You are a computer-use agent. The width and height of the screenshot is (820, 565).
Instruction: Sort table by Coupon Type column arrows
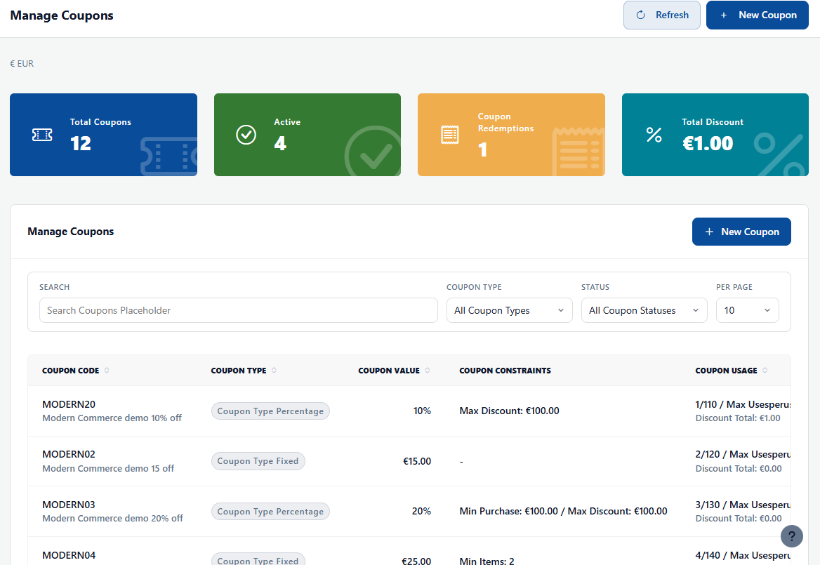pyautogui.click(x=274, y=370)
